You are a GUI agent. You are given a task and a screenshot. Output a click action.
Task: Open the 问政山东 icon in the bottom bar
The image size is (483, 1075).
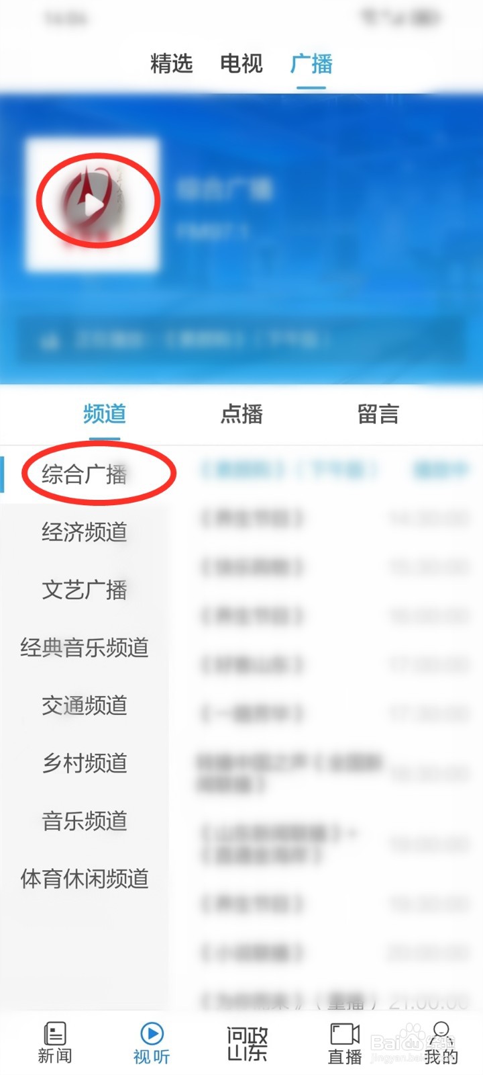coord(247,1043)
